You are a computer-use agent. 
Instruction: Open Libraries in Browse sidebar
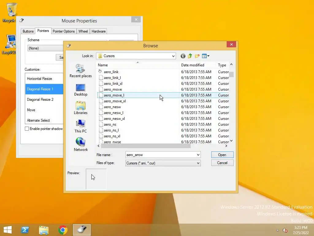tap(81, 108)
